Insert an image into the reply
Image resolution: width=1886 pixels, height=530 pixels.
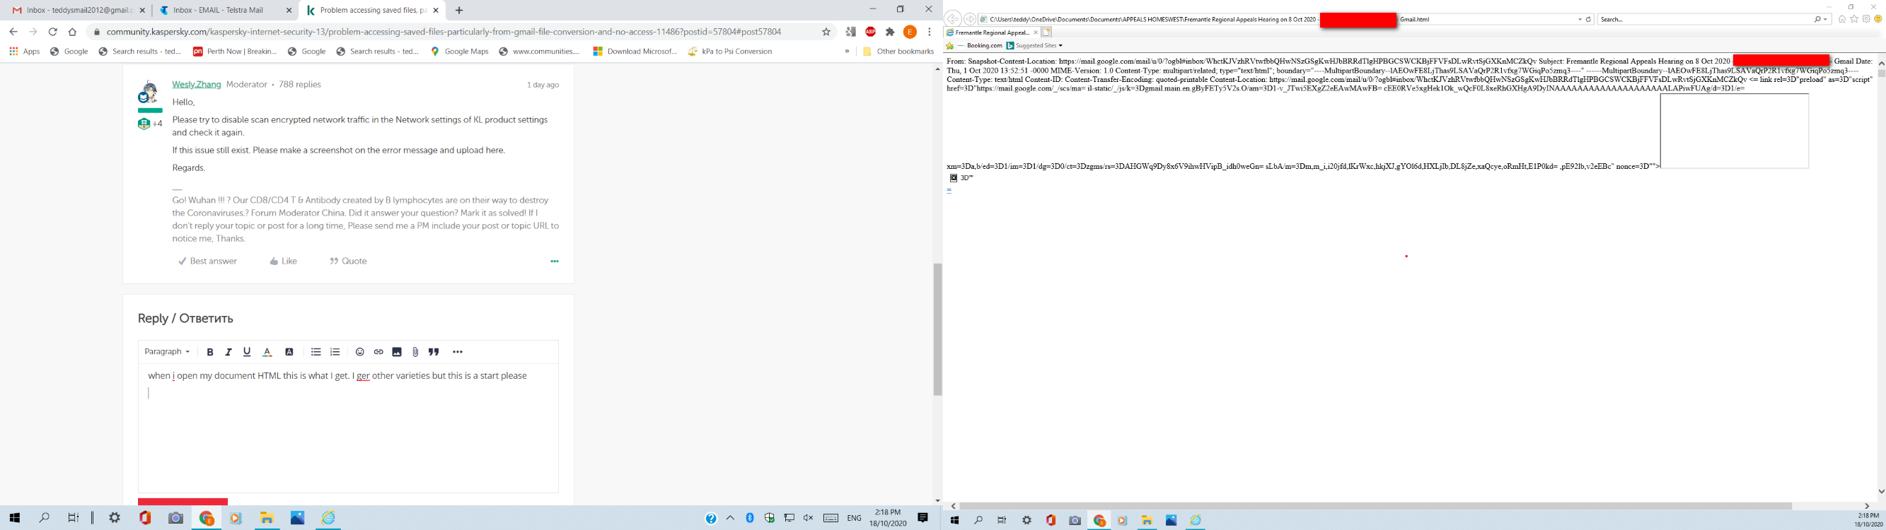pos(397,352)
